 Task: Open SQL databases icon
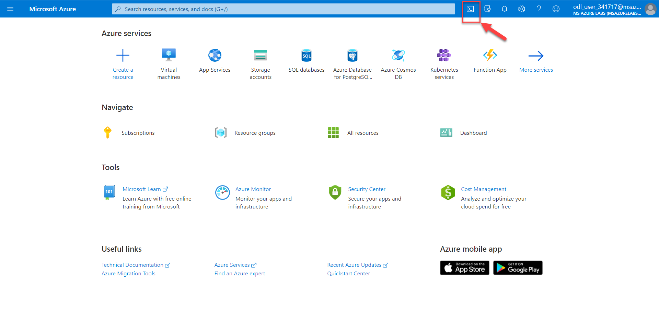pyautogui.click(x=307, y=55)
